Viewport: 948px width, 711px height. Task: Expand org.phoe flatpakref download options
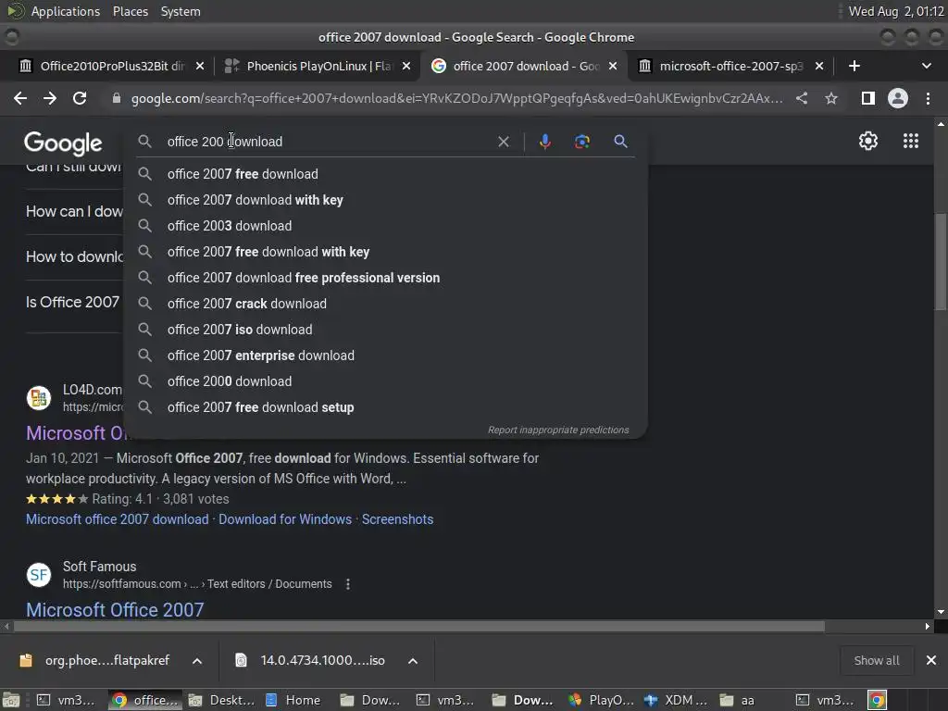(197, 661)
